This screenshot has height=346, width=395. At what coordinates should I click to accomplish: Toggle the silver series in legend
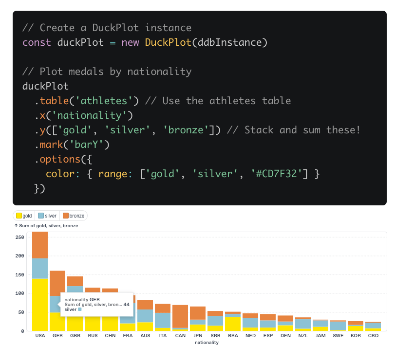coord(47,216)
